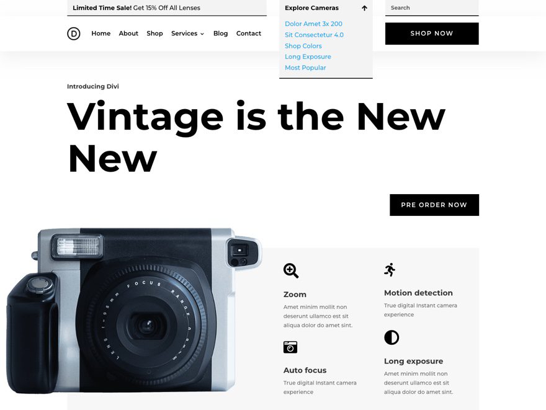
Task: Open the Dolor Amet 3x 200 link
Action: 313,24
